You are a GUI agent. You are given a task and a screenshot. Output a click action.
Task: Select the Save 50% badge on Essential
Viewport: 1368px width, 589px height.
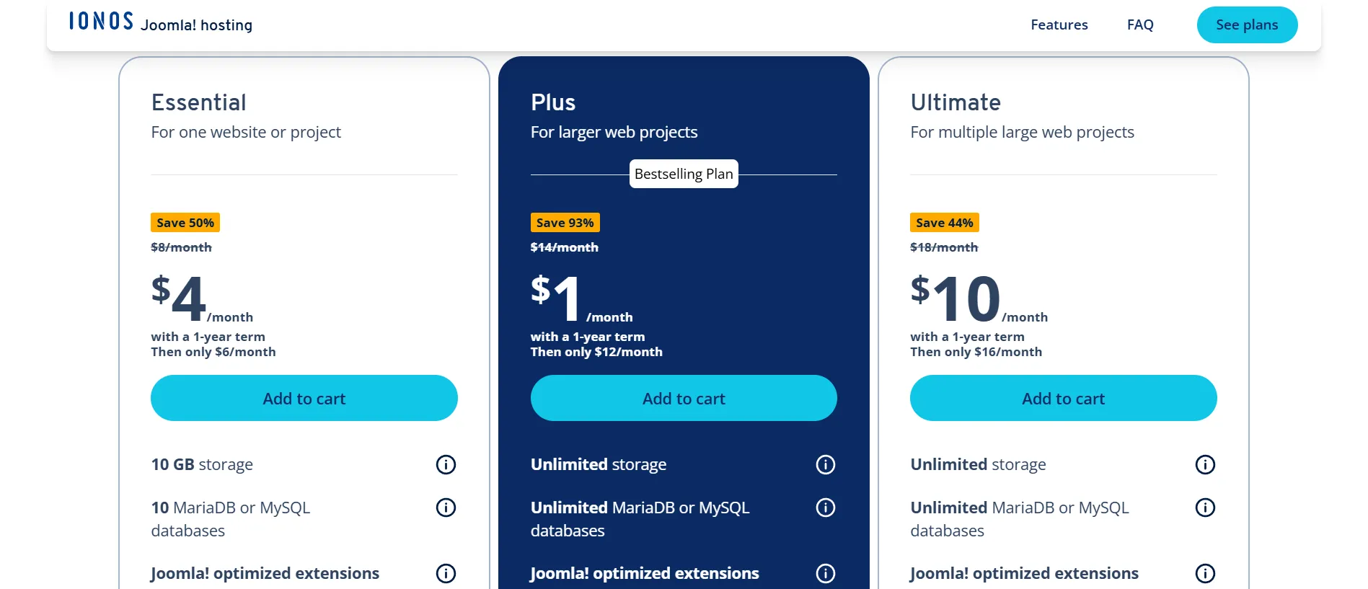point(185,222)
